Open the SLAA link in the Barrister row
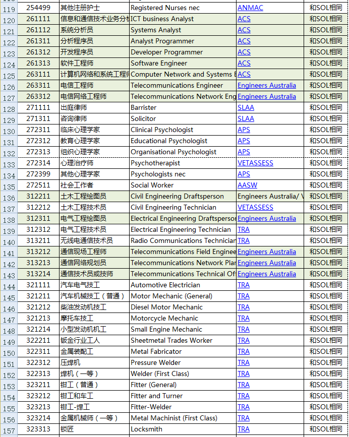The image size is (349, 437). pyautogui.click(x=246, y=107)
